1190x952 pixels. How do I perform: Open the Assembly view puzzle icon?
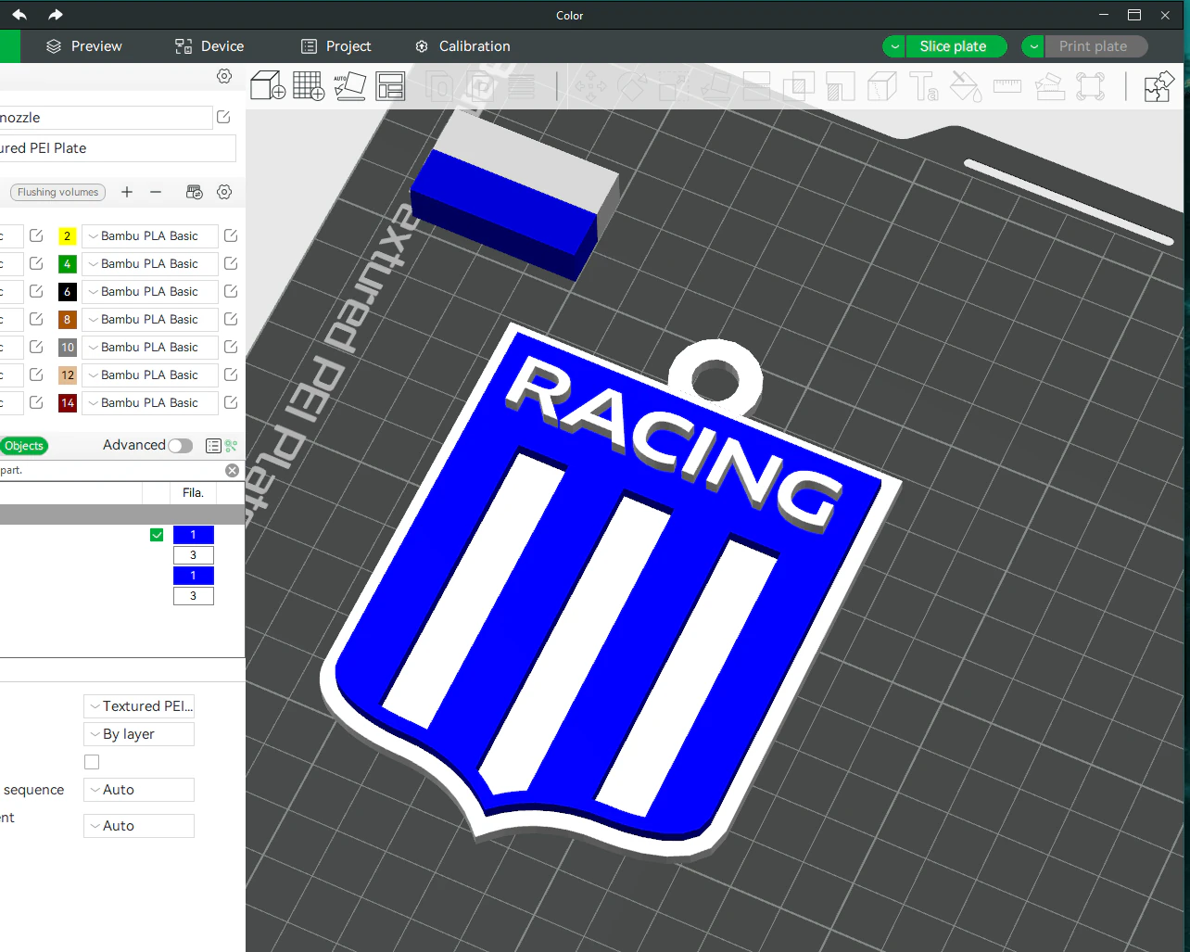tap(1158, 85)
